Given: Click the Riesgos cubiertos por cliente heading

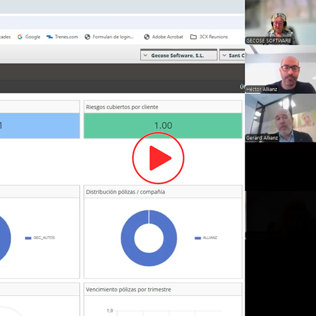Looking at the screenshot, I should click(x=122, y=107).
